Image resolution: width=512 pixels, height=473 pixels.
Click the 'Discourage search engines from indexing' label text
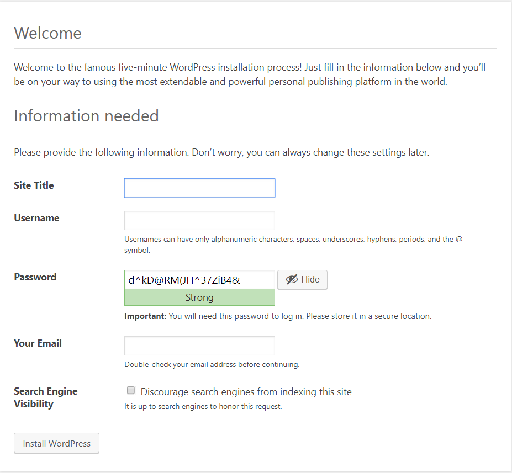(x=246, y=392)
